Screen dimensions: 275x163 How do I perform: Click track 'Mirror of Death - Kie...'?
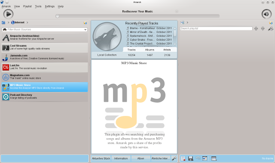(142, 32)
